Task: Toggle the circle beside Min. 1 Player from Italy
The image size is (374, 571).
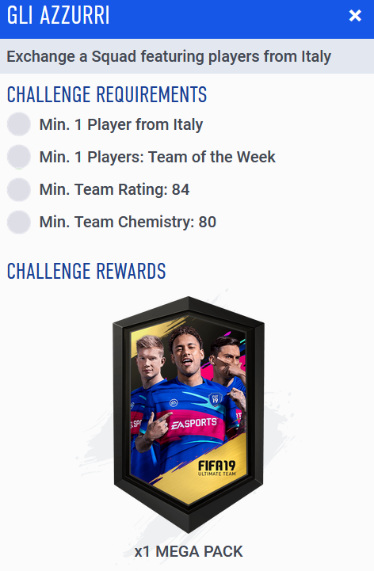Action: 18,124
